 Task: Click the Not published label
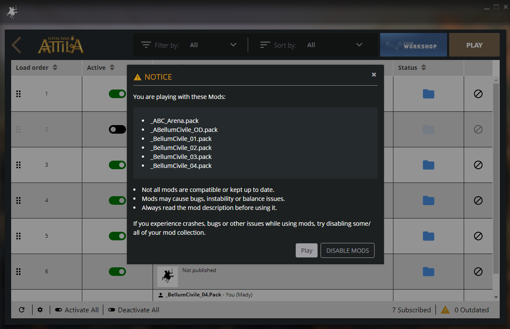199,270
